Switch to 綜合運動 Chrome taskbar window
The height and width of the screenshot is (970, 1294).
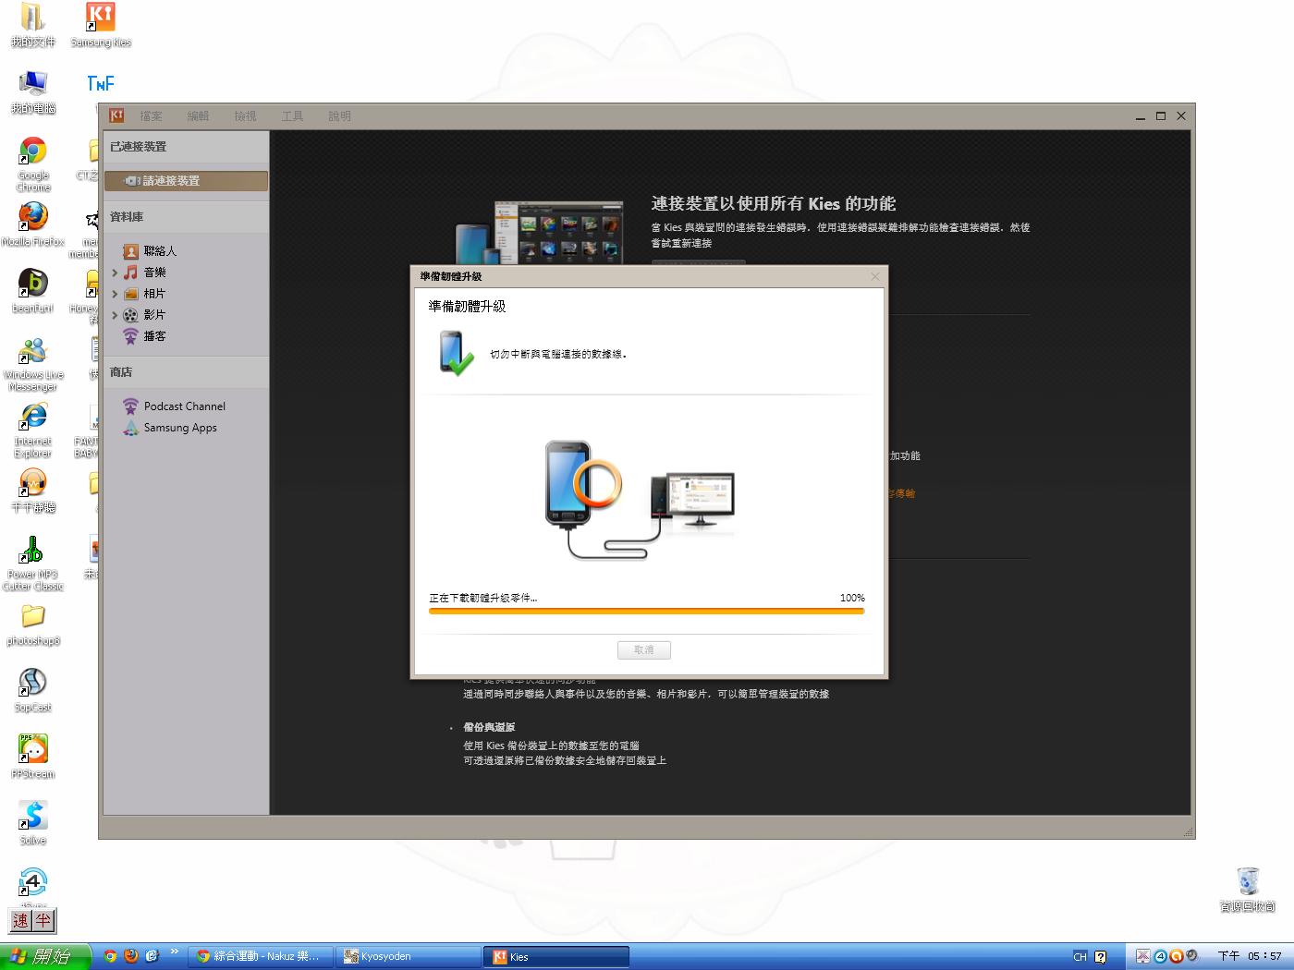(x=261, y=956)
